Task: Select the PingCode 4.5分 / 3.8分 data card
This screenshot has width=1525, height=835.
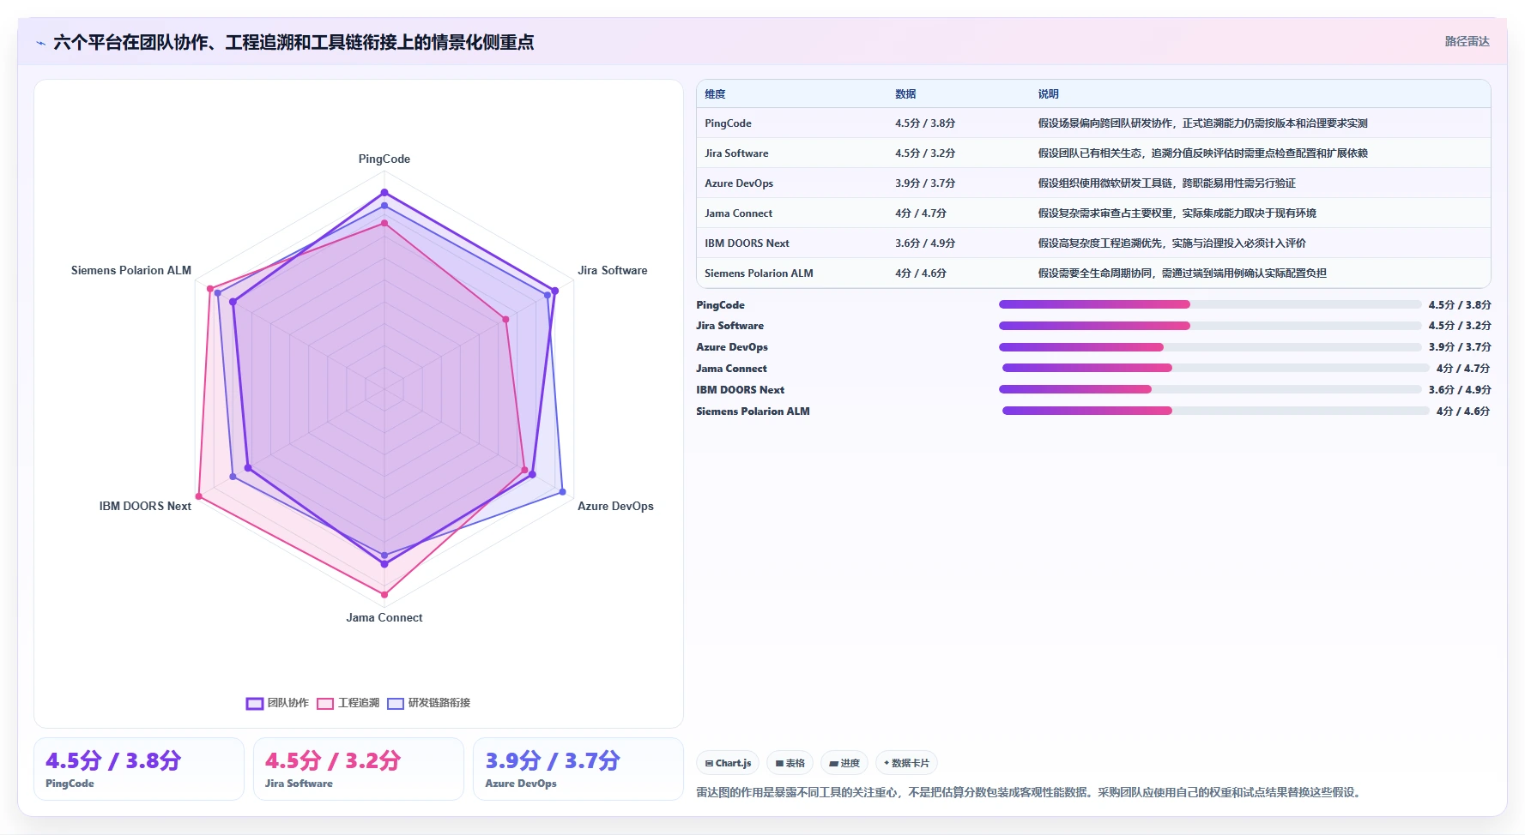Action: coord(139,769)
